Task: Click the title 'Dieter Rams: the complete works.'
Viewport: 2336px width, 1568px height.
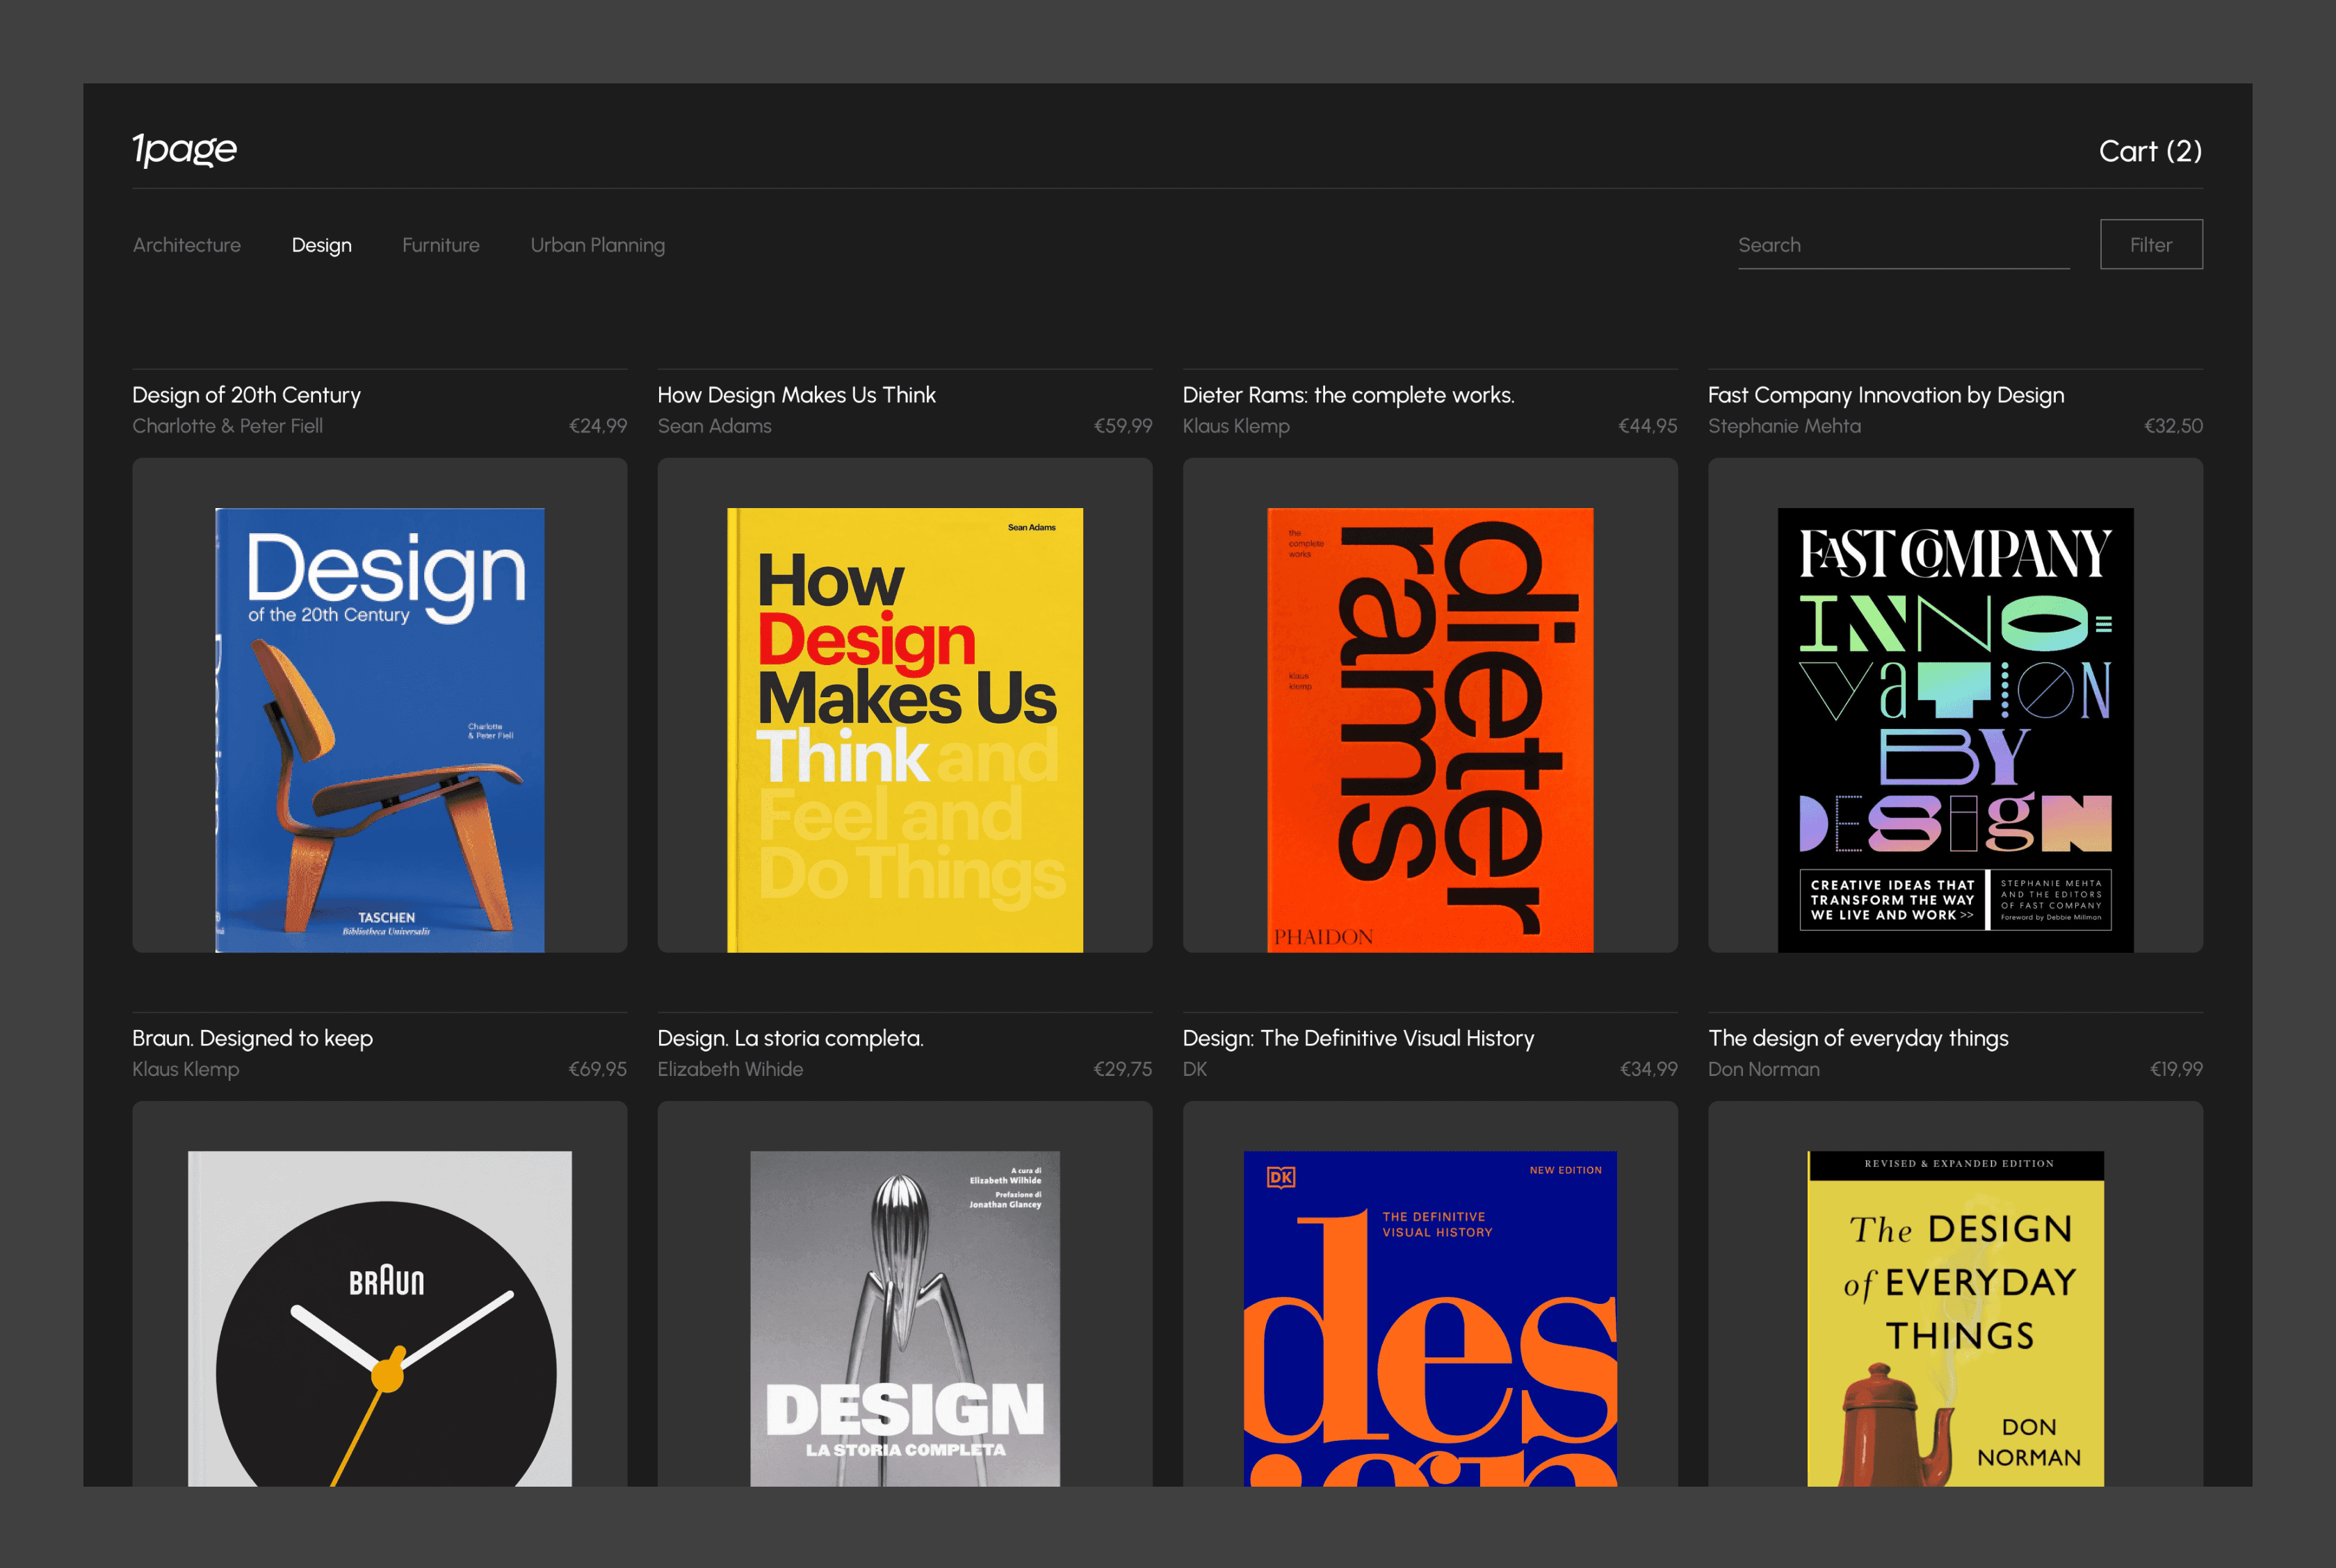Action: click(x=1347, y=395)
